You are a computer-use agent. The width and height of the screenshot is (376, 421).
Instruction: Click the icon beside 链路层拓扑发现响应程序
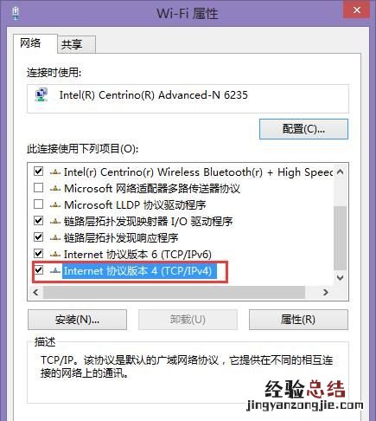click(55, 238)
